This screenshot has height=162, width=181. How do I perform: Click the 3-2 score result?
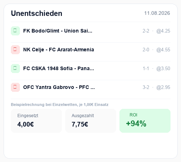(x=146, y=88)
